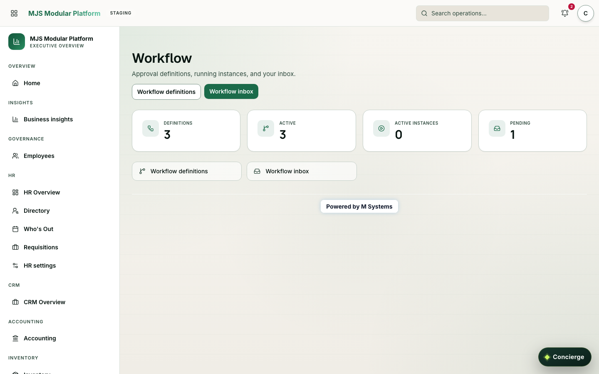The image size is (599, 374).
Task: Open Requisitions in sidebar
Action: (x=59, y=247)
